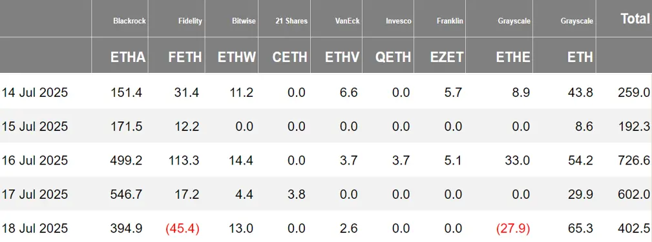Click the ETHW Bitwise ticker header
The height and width of the screenshot is (242, 652).
pos(237,57)
